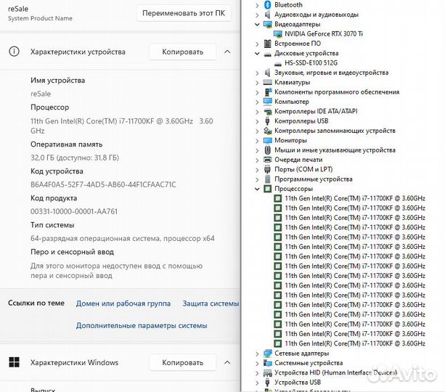This screenshot has width=445, height=392.
Task: Select the Порты (COM и LPT) label
Action: 303,169
